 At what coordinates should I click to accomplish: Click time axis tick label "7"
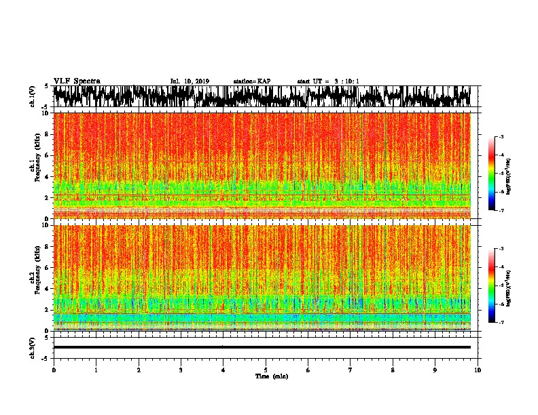(x=351, y=370)
